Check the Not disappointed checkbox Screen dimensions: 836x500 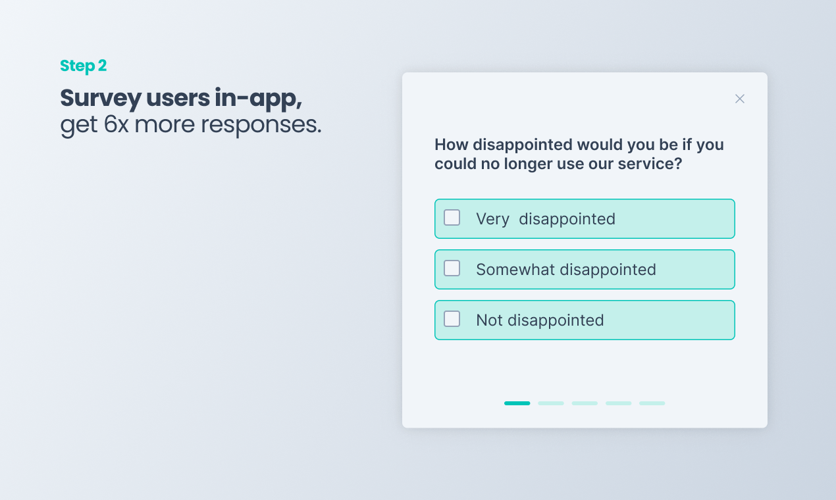click(x=452, y=319)
